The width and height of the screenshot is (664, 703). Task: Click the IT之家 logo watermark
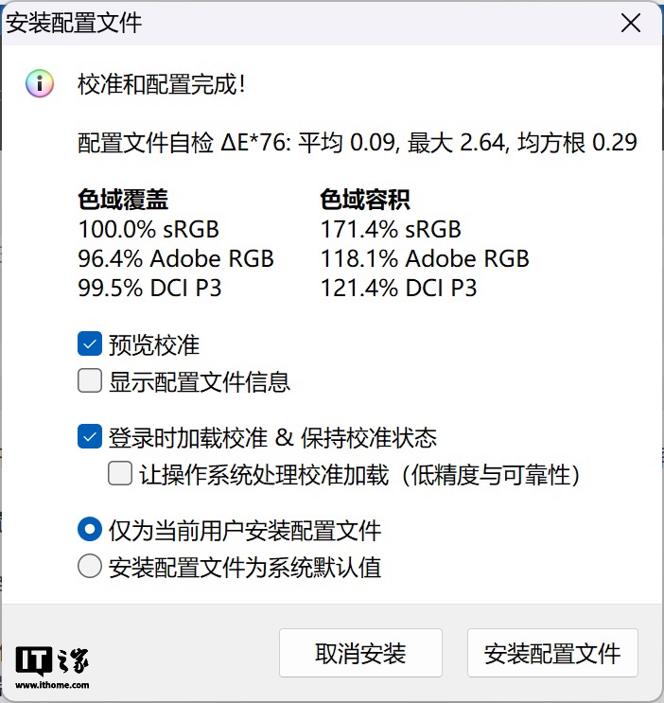pyautogui.click(x=52, y=659)
